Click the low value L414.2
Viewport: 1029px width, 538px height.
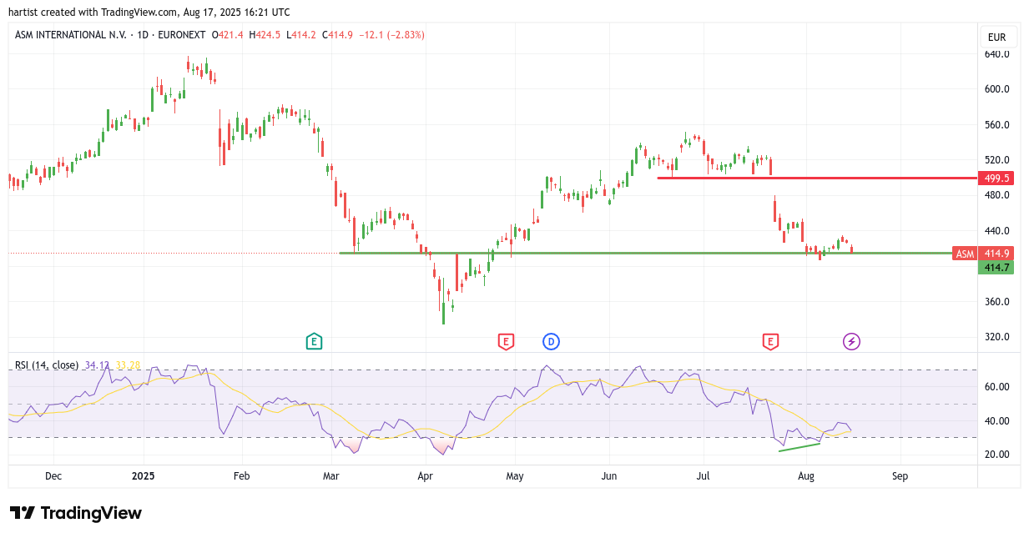[301, 35]
